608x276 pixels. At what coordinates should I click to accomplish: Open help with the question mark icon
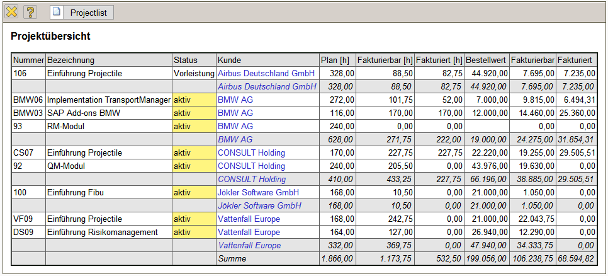tap(30, 12)
